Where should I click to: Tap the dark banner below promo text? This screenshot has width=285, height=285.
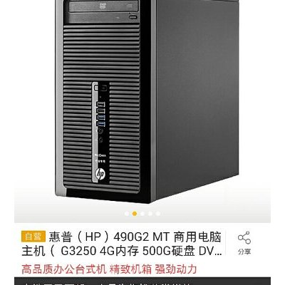[142, 281]
